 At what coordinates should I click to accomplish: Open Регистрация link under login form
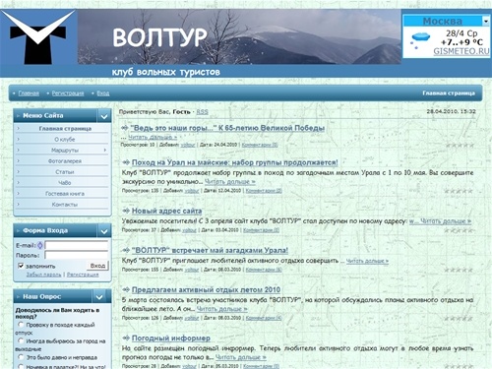(83, 275)
